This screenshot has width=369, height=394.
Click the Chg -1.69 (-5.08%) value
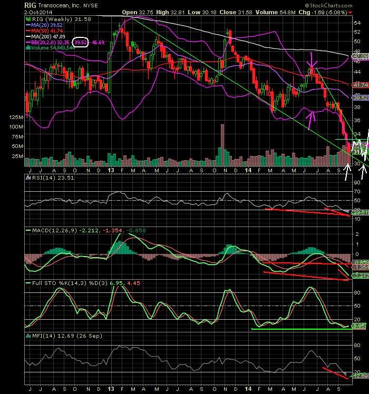323,12
